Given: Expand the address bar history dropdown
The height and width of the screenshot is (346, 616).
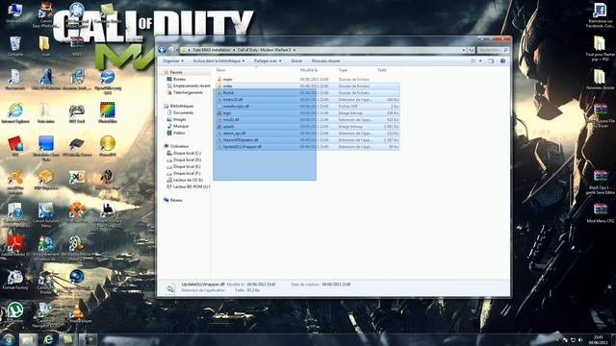Looking at the screenshot, I should click(x=464, y=50).
